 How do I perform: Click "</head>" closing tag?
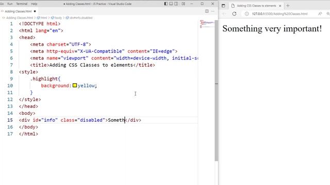[x=28, y=106]
